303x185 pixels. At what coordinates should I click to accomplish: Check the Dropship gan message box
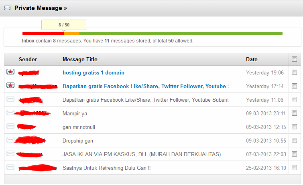(x=294, y=141)
